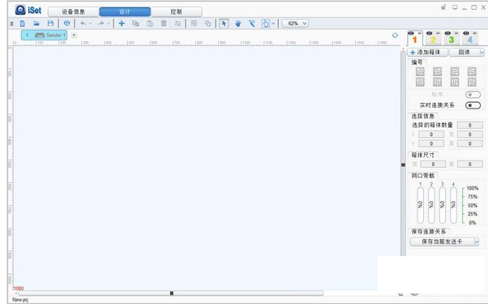The height and width of the screenshot is (304, 488).
Task: Click the 选择的箱体数量 value field
Action: [x=470, y=125]
